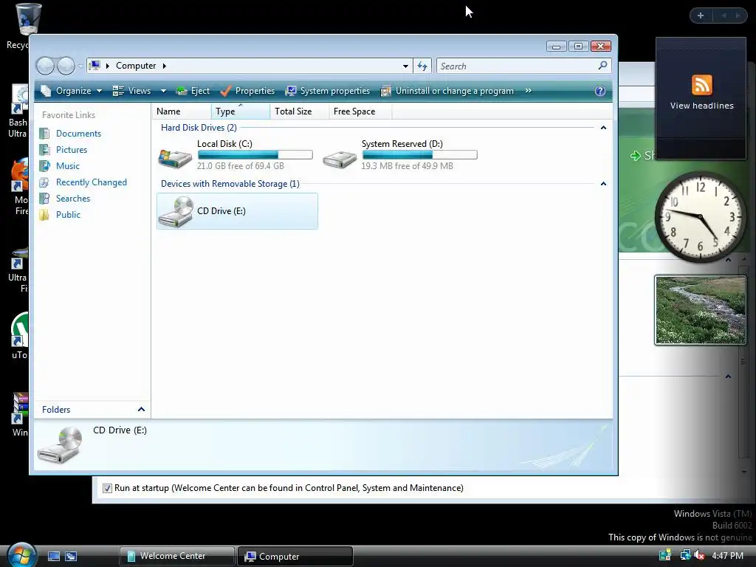Open Searches in Favorite Links
This screenshot has width=756, height=567.
coord(73,199)
